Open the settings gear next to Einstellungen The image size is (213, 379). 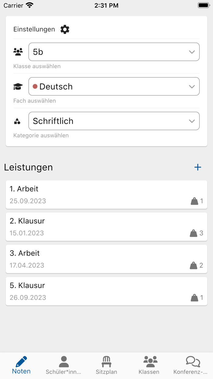click(x=64, y=29)
